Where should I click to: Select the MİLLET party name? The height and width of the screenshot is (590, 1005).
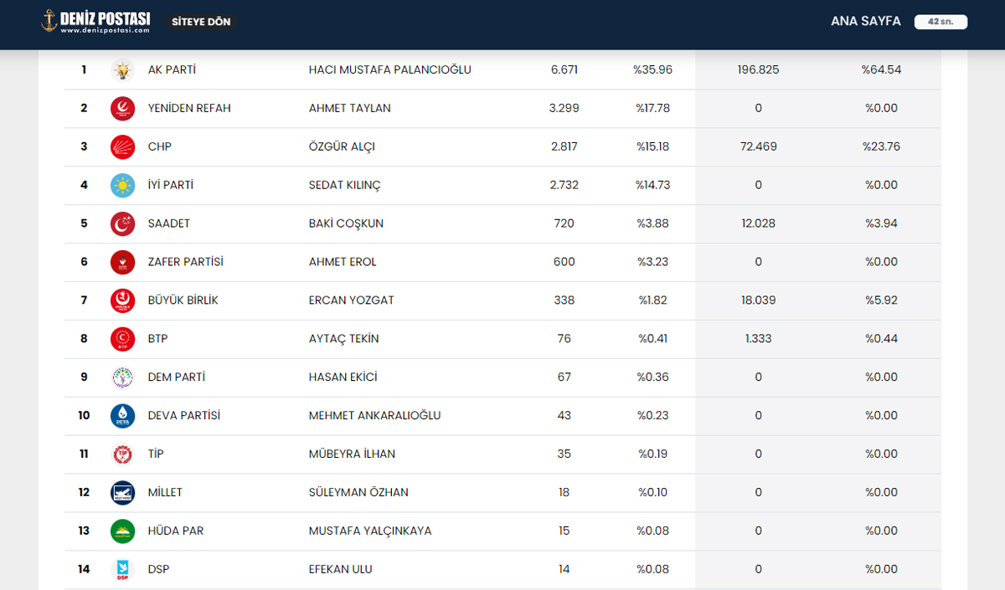[166, 493]
